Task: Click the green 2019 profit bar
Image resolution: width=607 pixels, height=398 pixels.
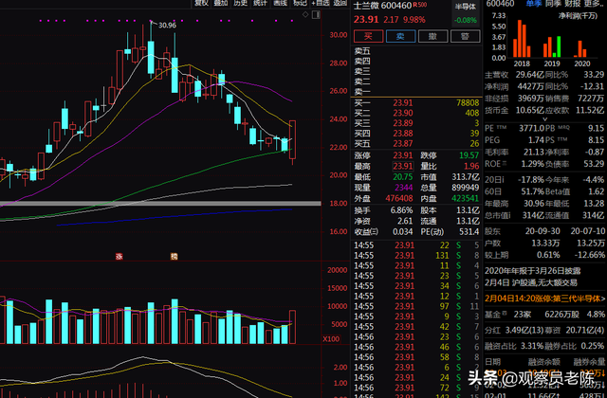Action: pyautogui.click(x=559, y=46)
